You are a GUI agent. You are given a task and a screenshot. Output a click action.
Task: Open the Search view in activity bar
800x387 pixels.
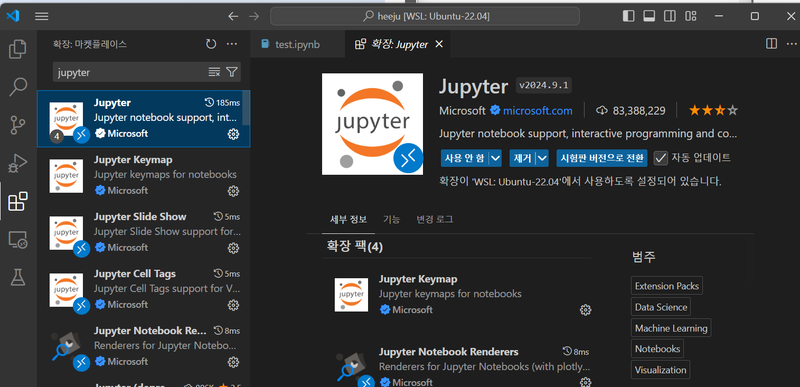pos(18,87)
